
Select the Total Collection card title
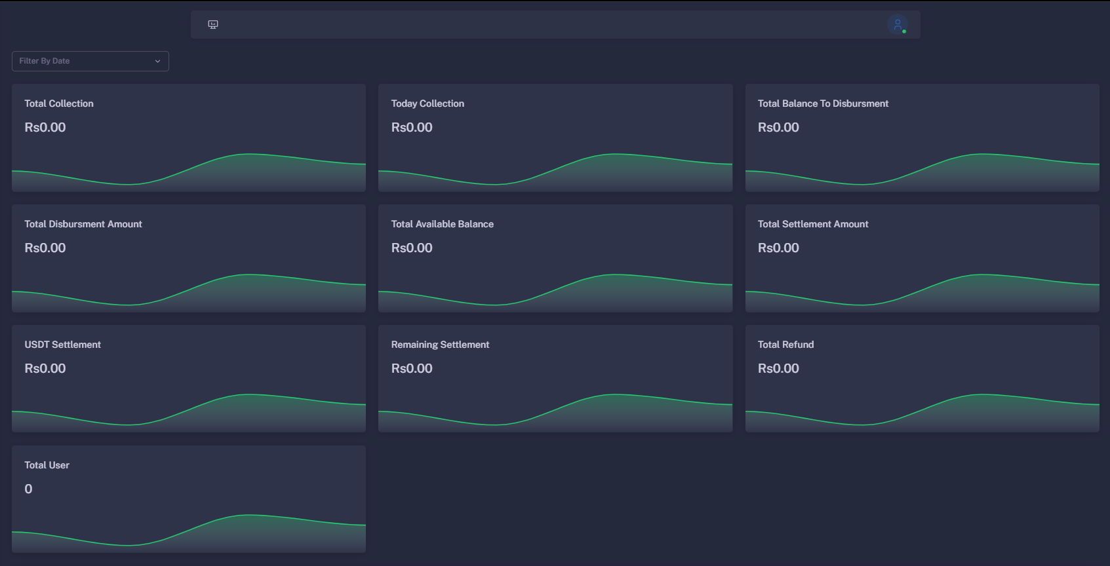point(59,104)
